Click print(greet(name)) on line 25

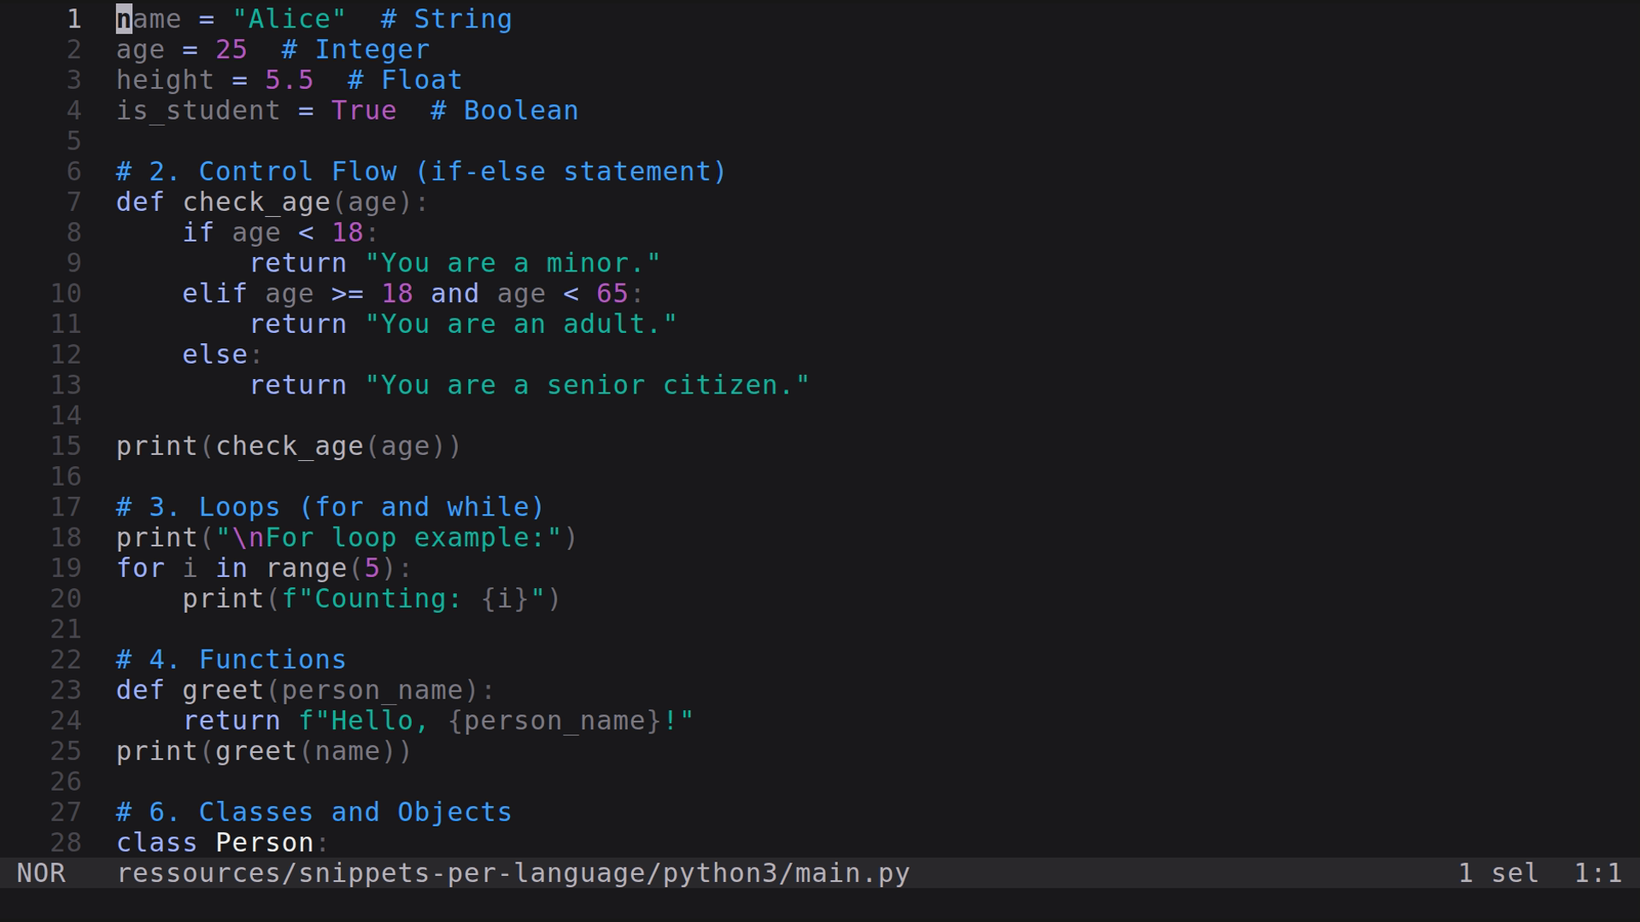tap(264, 751)
